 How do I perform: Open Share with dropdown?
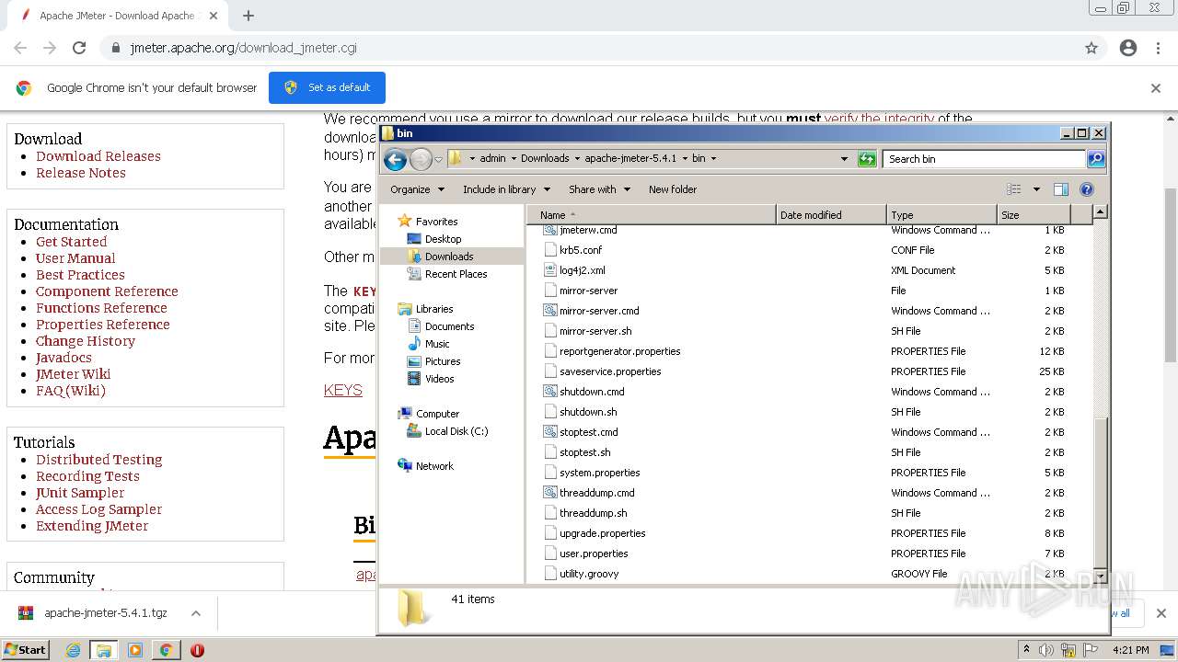tap(599, 189)
